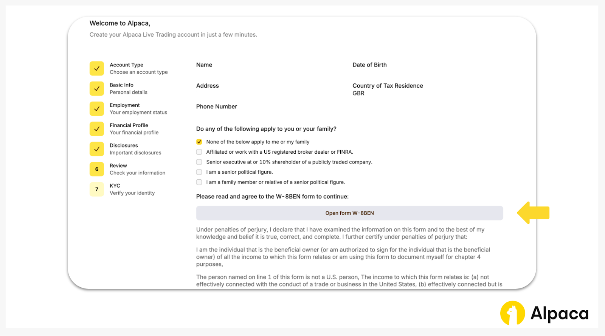Viewport: 605px width, 336px height.
Task: Click the Alpaca logo icon
Action: (512, 313)
